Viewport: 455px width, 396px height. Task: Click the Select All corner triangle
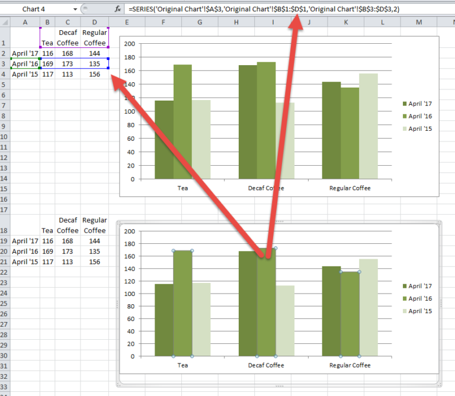point(5,22)
